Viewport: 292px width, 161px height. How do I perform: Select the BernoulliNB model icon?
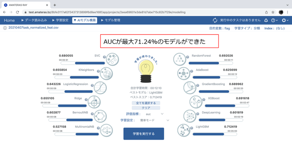pos(100,116)
